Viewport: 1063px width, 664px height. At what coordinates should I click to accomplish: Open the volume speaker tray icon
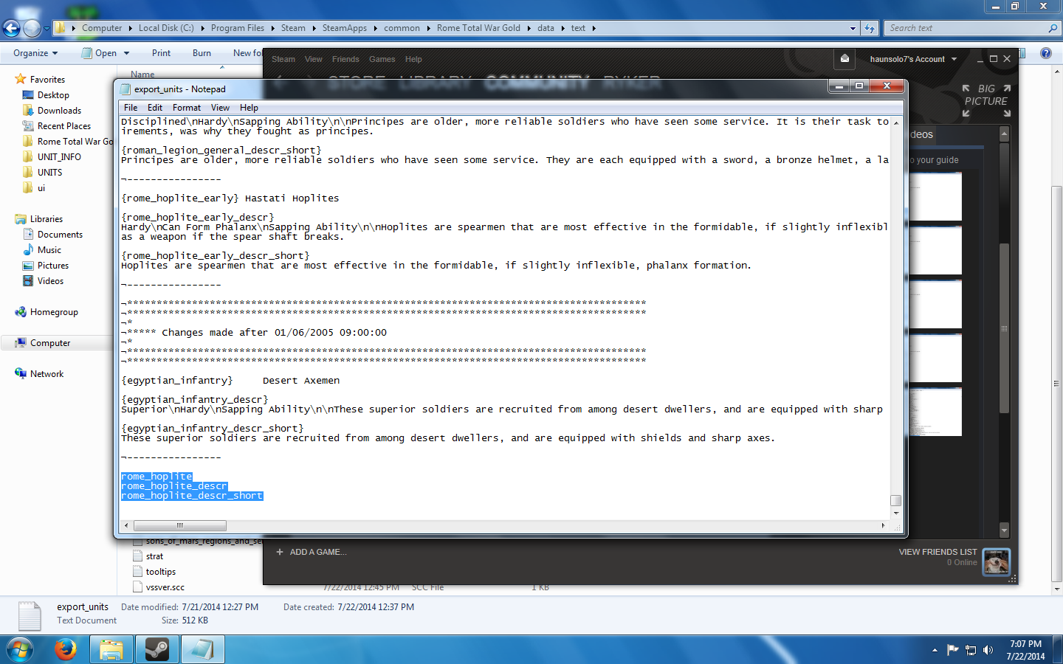(988, 650)
